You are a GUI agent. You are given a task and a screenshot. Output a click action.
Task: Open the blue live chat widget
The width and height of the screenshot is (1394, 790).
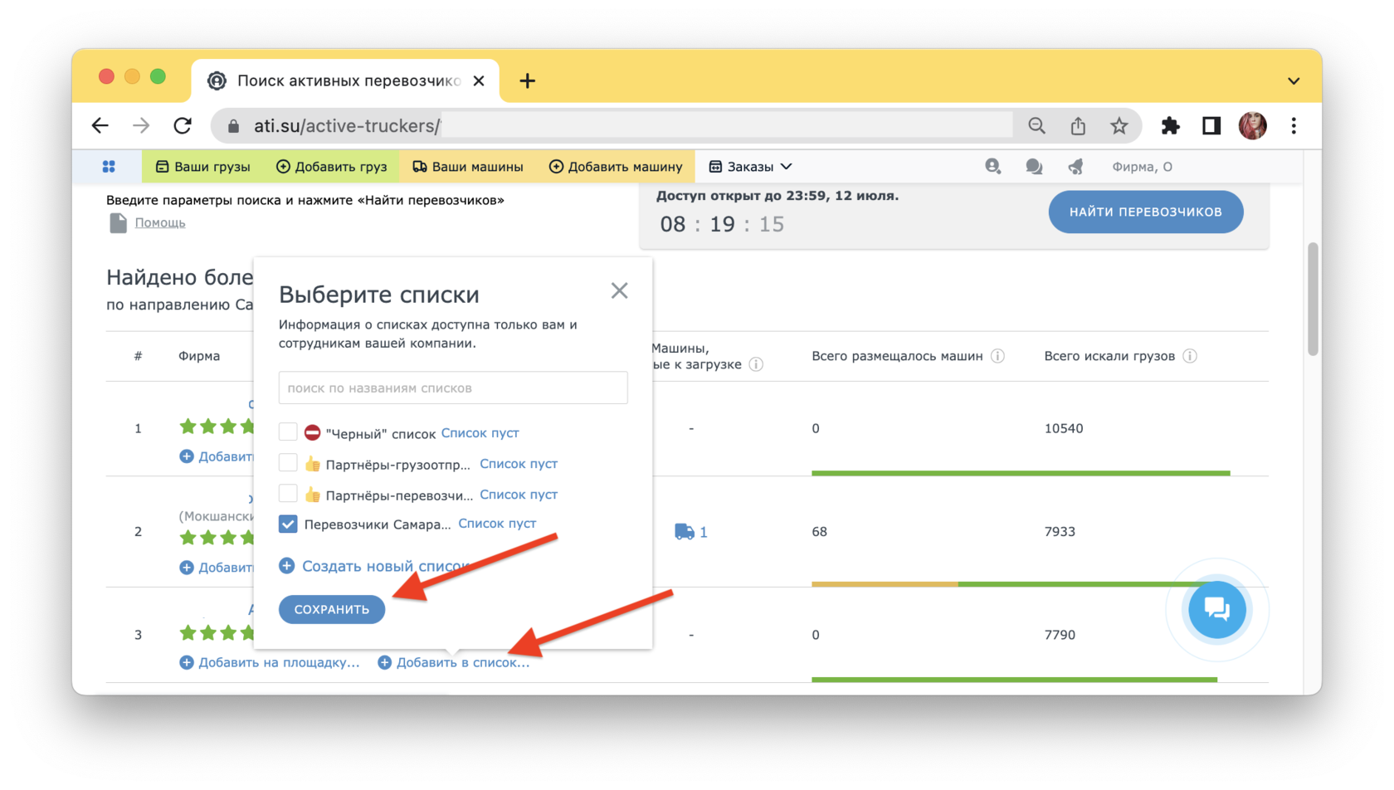tap(1217, 610)
